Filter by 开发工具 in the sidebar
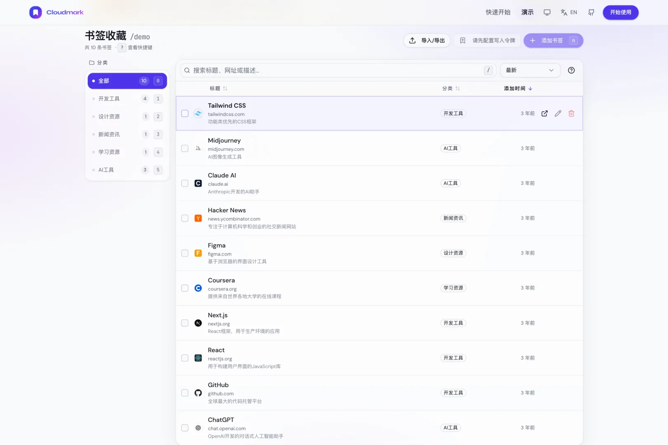This screenshot has height=445, width=668. [x=127, y=98]
